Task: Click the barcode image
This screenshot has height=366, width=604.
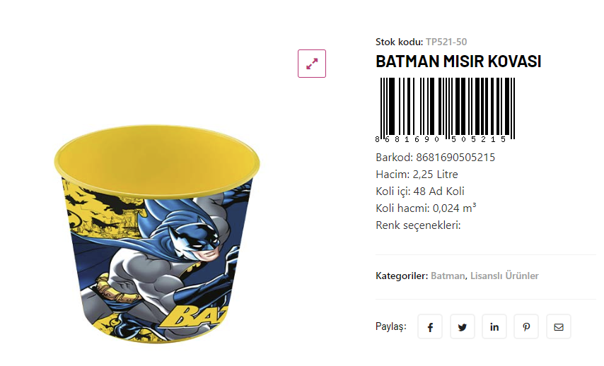Action: click(445, 107)
